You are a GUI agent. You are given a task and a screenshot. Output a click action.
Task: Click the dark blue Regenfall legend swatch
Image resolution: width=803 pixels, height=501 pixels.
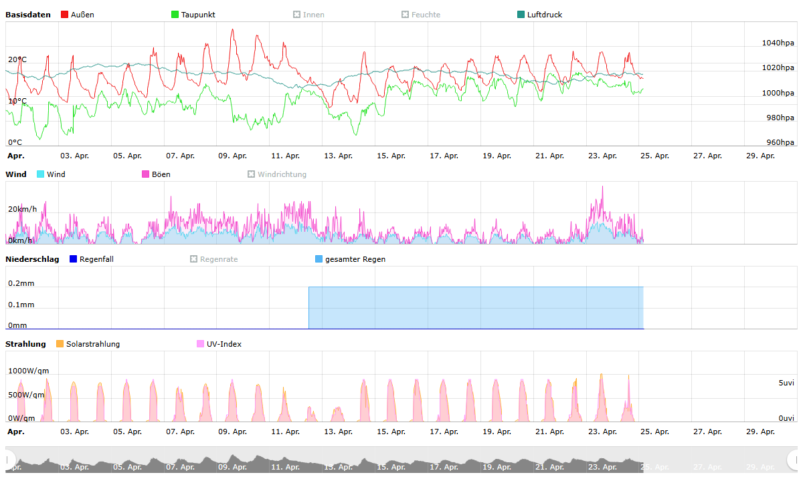74,259
